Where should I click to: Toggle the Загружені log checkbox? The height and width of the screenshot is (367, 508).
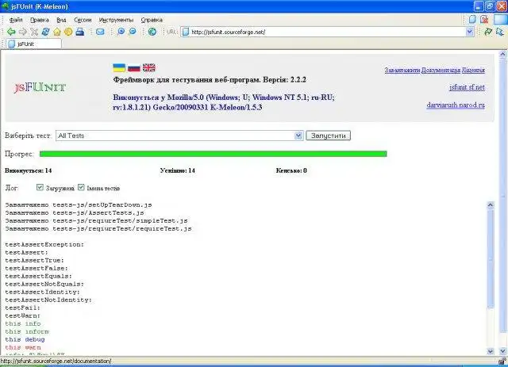[x=40, y=187]
